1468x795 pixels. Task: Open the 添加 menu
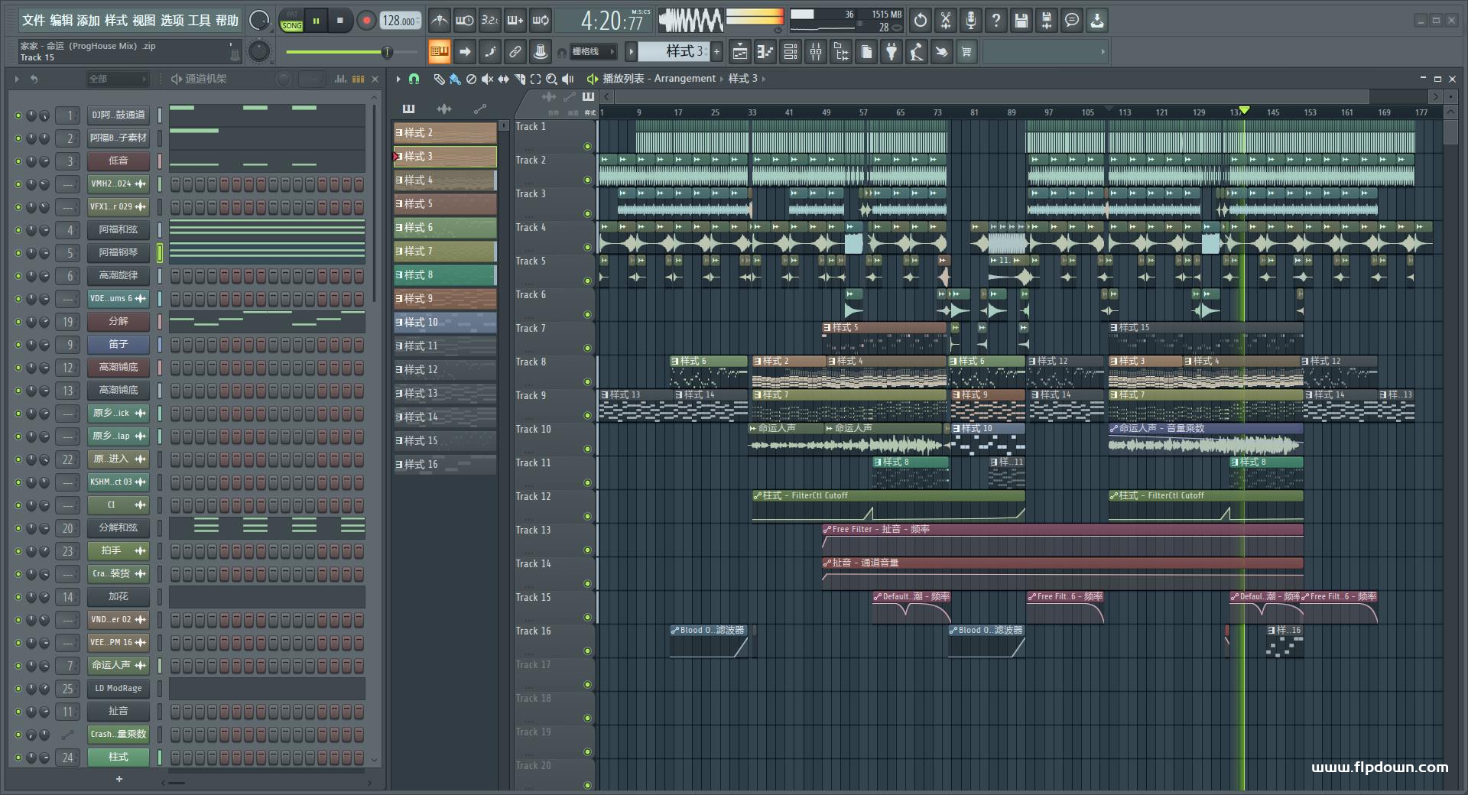[x=89, y=21]
